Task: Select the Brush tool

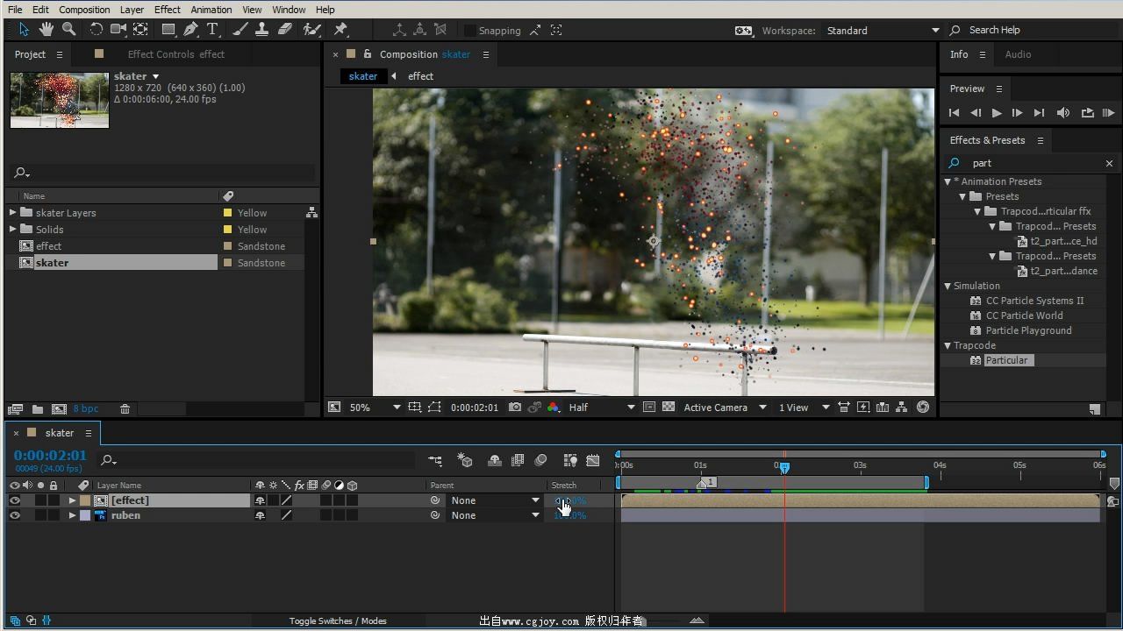Action: 240,30
